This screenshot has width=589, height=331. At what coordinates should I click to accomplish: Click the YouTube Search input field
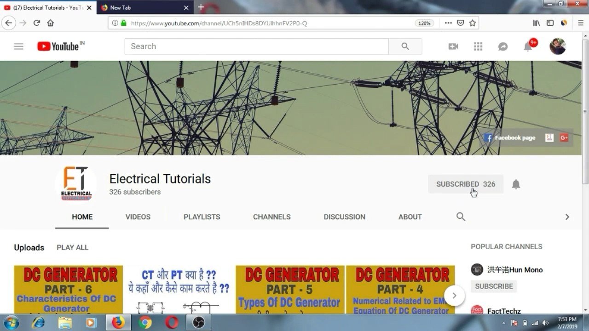pyautogui.click(x=257, y=46)
